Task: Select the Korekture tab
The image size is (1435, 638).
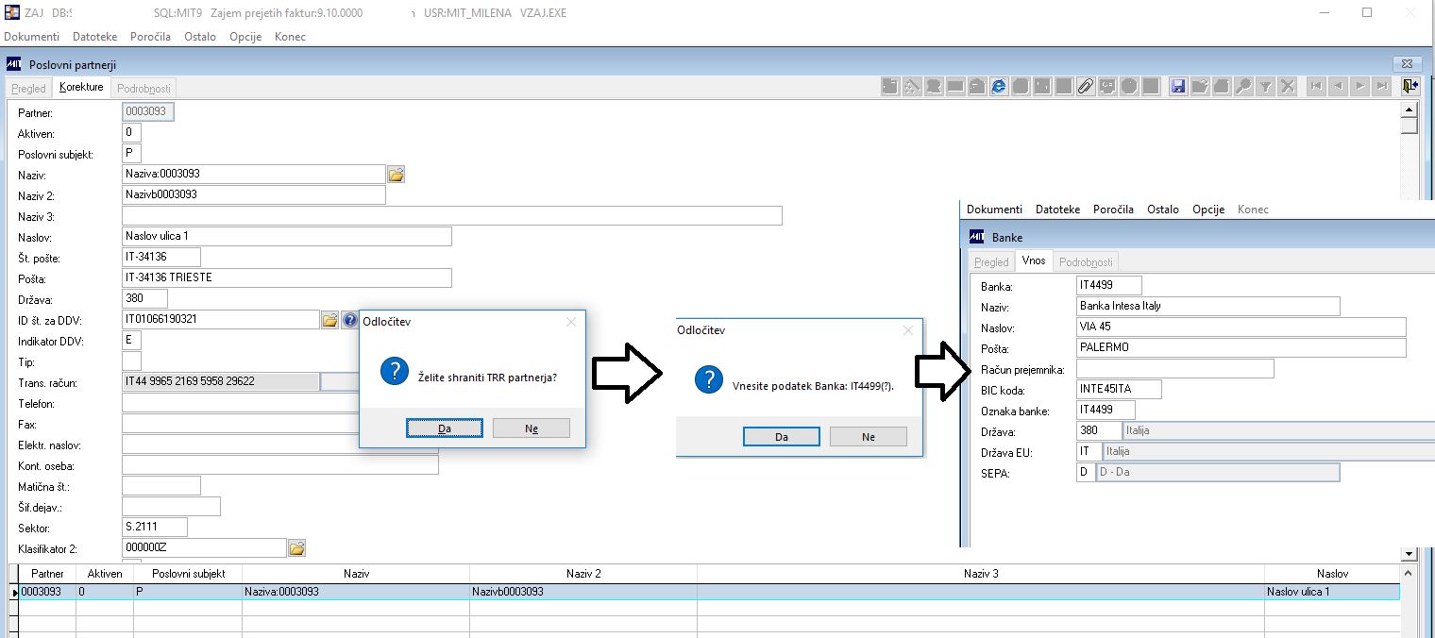Action: click(x=81, y=87)
